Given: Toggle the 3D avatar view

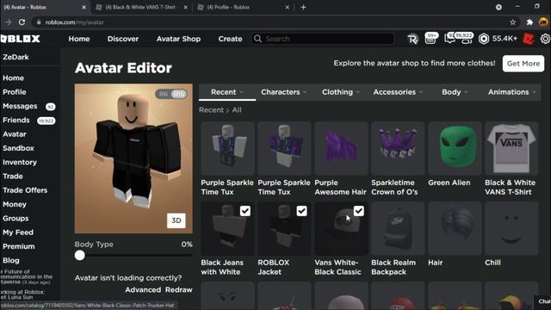Looking at the screenshot, I should [176, 220].
